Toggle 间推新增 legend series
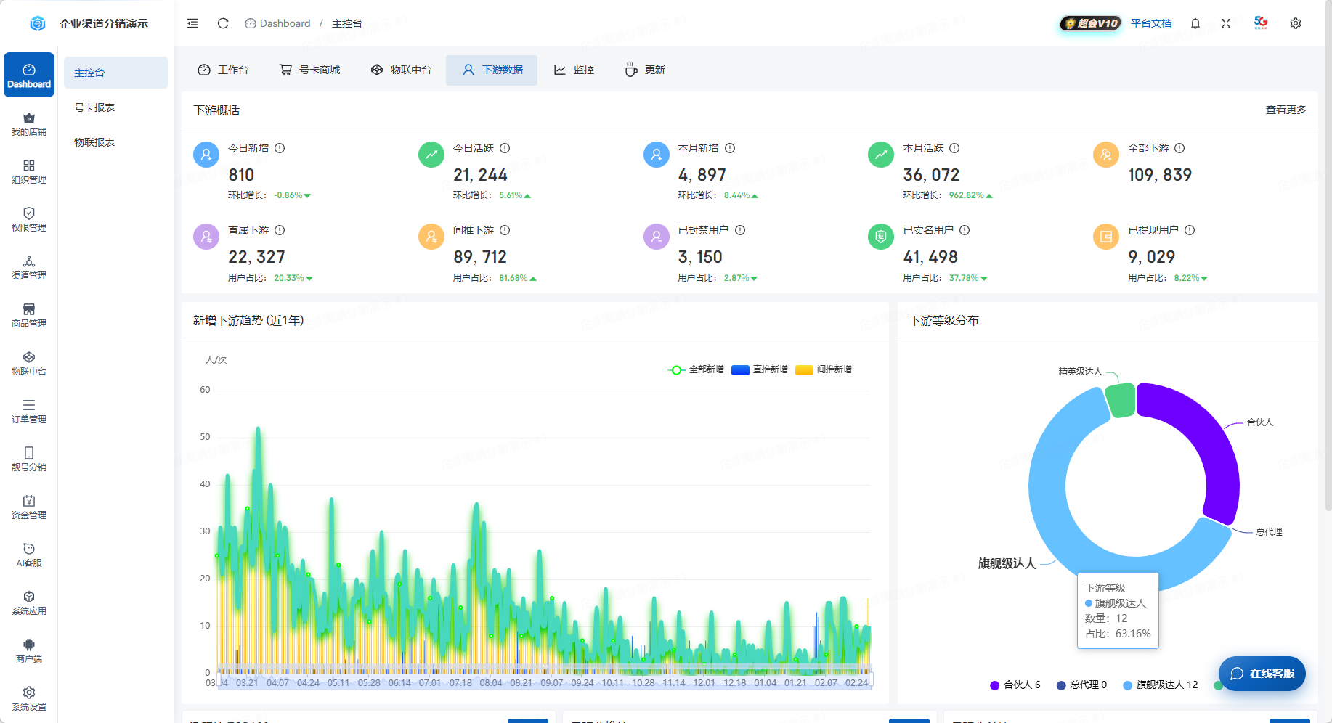 (824, 369)
